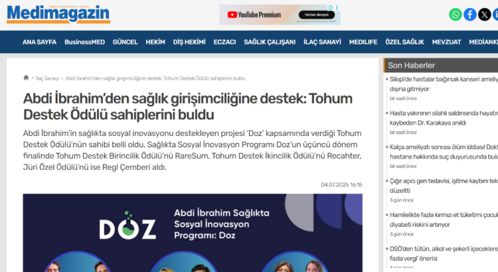Image resolution: width=498 pixels, height=272 pixels.
Task: Click 'İlaç Sanayi' breadcrumb link
Action: 47,78
